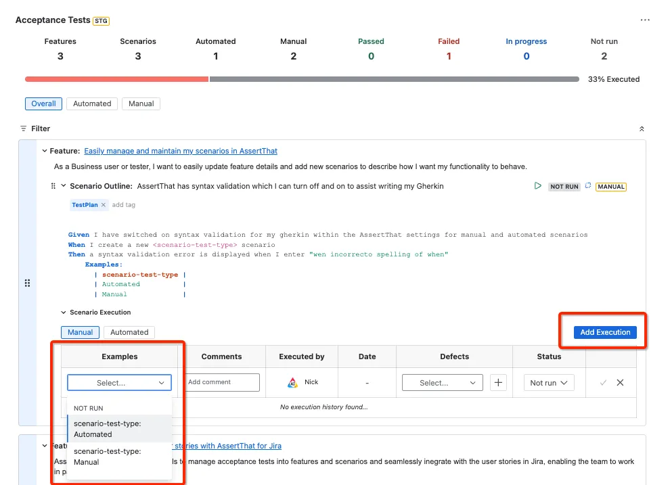Click the red failed segment of the progress bar
This screenshot has width=670, height=485.
(116, 79)
